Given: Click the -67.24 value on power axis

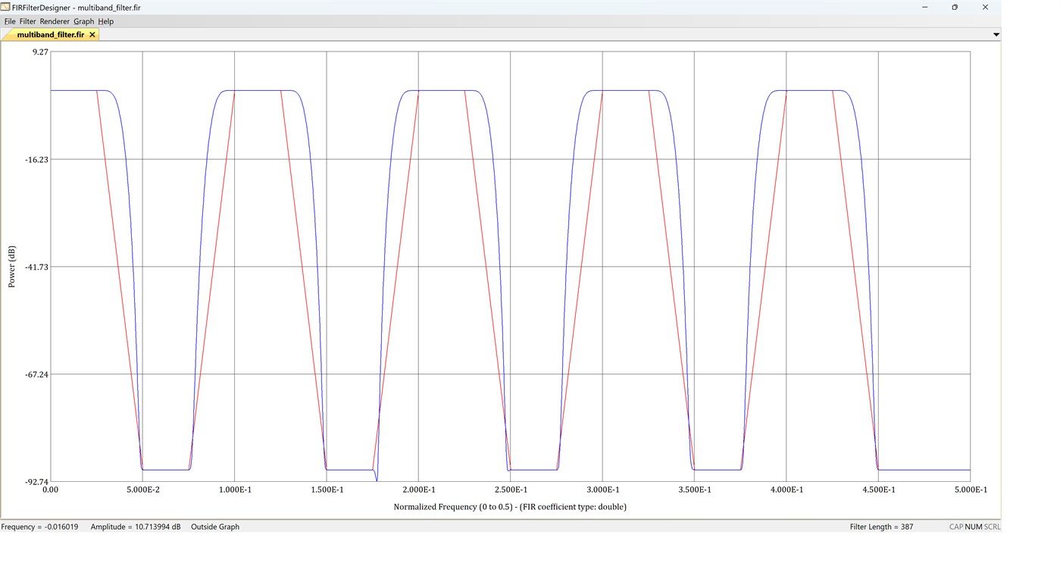Looking at the screenshot, I should (36, 374).
